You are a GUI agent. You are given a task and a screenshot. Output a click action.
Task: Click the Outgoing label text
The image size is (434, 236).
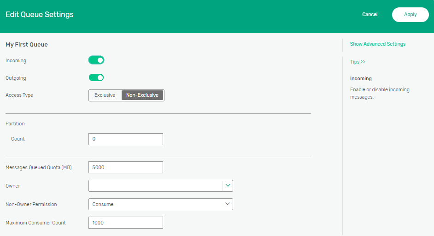[16, 78]
